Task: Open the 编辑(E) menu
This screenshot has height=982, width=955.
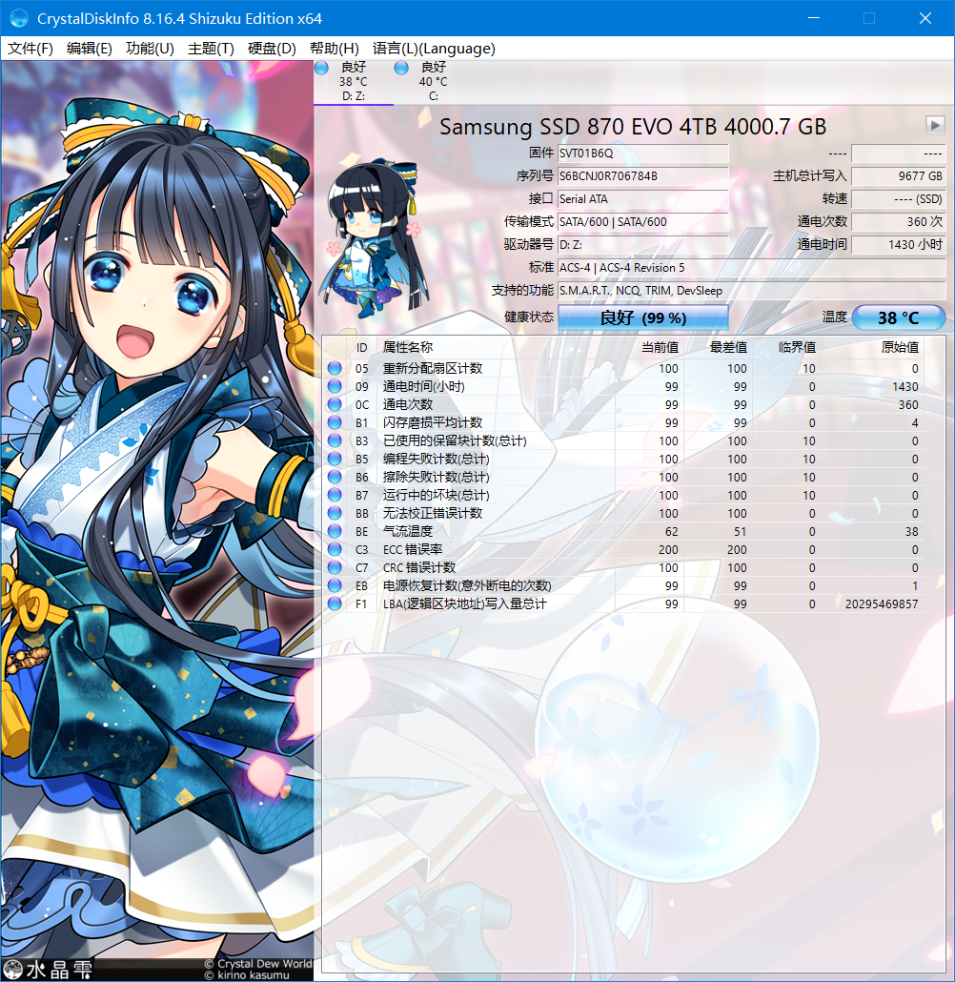Action: pos(89,49)
